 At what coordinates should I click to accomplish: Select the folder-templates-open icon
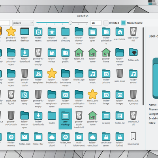click(52, 94)
